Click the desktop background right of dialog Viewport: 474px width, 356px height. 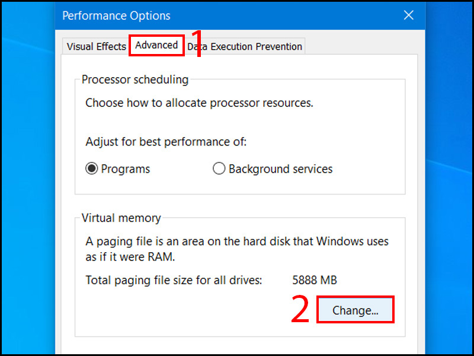coord(449,178)
